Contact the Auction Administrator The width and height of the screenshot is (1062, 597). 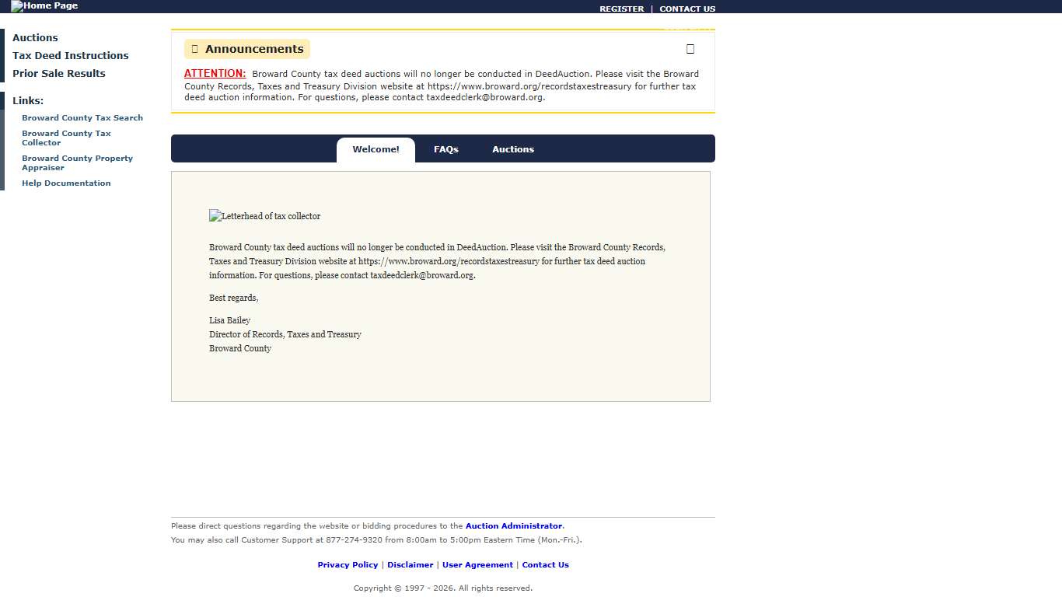513,525
